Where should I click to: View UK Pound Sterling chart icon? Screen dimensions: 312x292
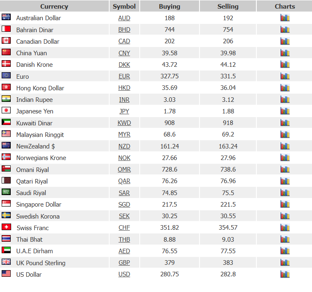(x=285, y=263)
